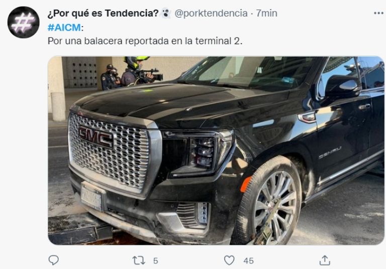Open the three-dot more options menu
This screenshot has width=386, height=269.
(378, 13)
